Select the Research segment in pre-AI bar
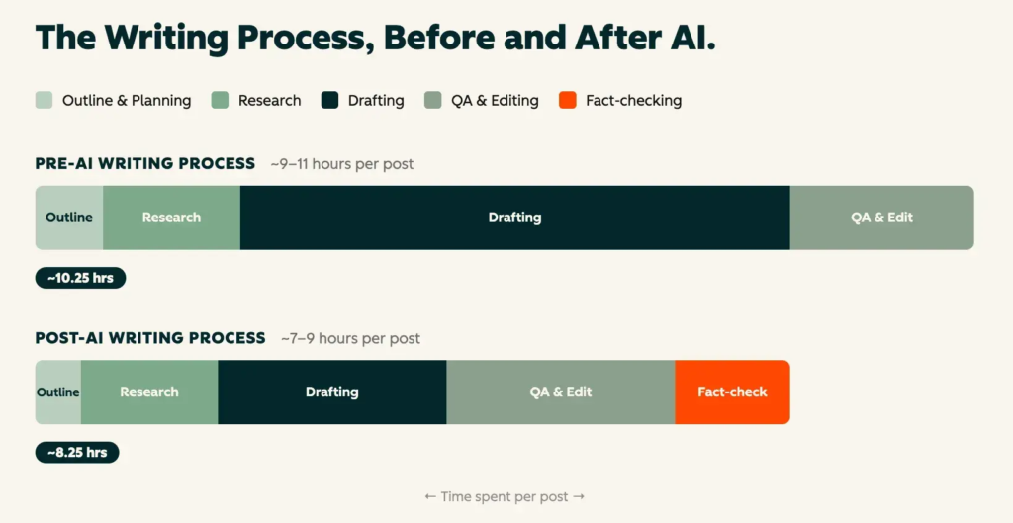1013x523 pixels. click(x=172, y=218)
